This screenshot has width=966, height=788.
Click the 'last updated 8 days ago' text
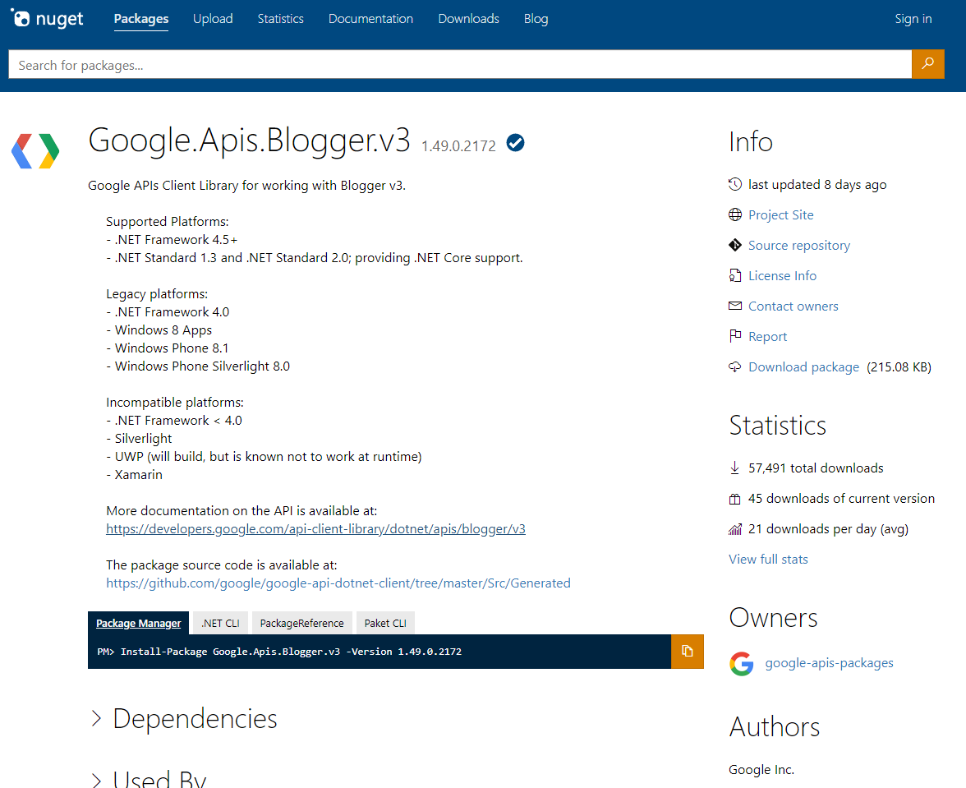click(817, 184)
